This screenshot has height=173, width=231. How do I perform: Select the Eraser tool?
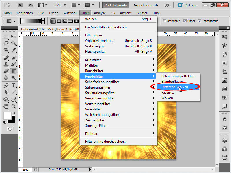pyautogui.click(x=6, y=71)
